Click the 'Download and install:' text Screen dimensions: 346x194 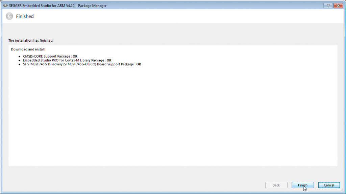pos(28,49)
